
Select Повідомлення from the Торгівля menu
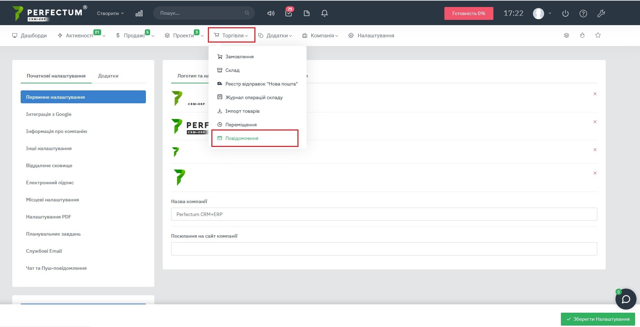click(x=242, y=138)
